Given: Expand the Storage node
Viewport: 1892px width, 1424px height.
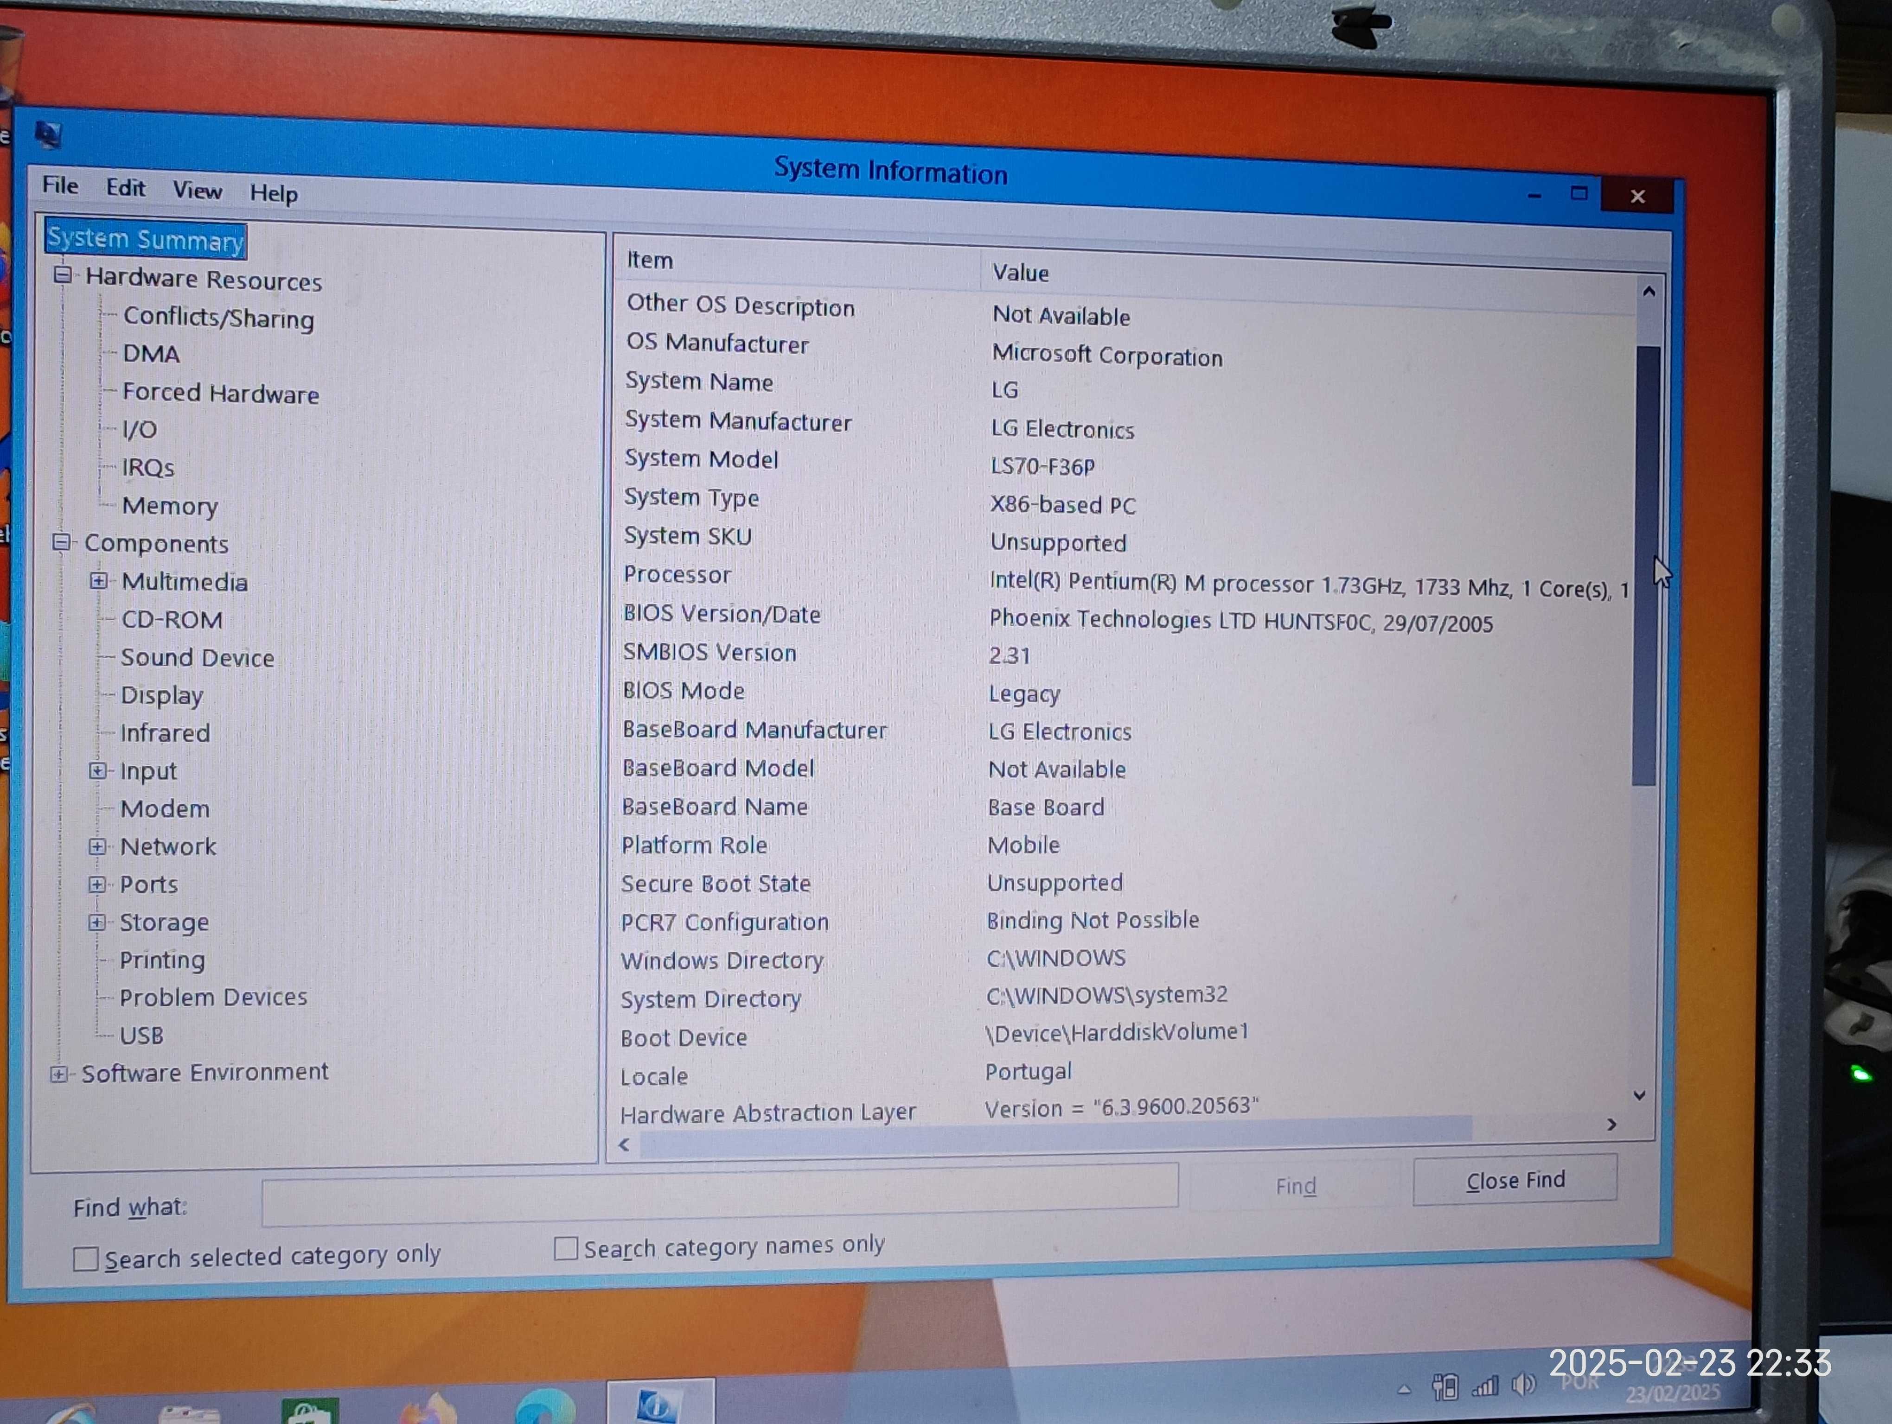Looking at the screenshot, I should pos(96,922).
